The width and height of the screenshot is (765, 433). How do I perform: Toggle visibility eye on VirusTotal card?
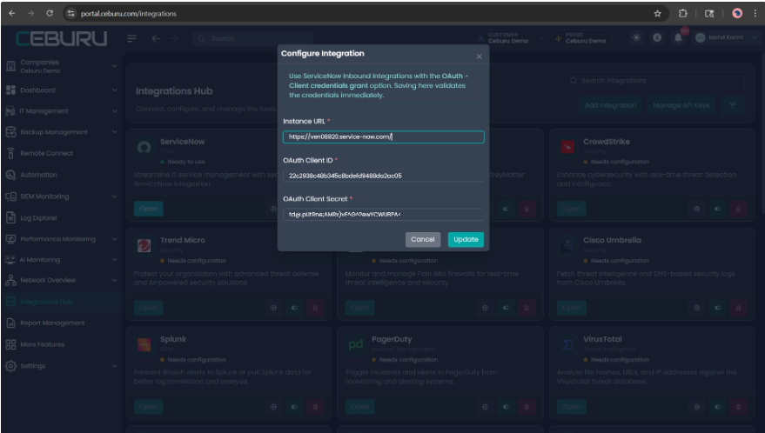coord(718,407)
